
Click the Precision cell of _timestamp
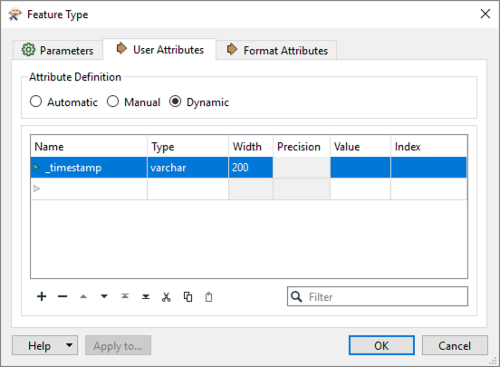point(302,168)
